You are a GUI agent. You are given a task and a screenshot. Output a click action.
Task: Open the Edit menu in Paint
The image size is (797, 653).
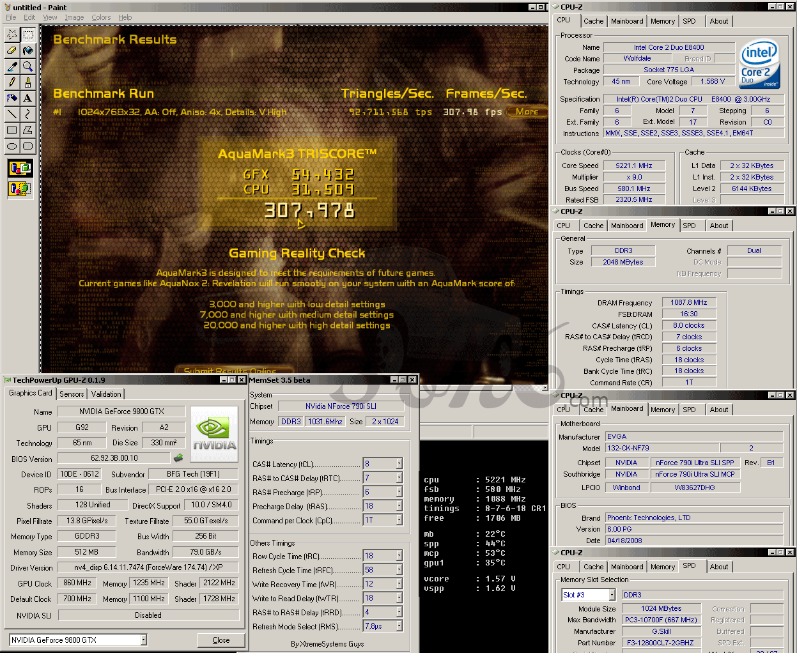coord(29,17)
